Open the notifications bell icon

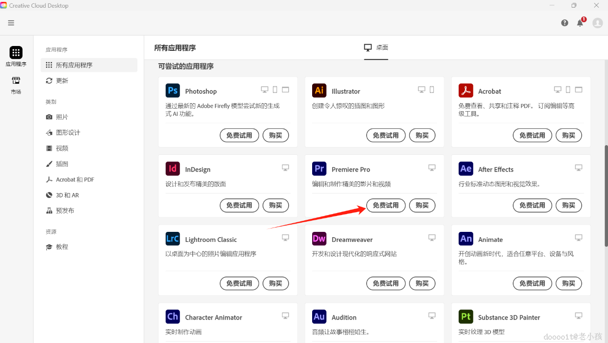[x=580, y=23]
